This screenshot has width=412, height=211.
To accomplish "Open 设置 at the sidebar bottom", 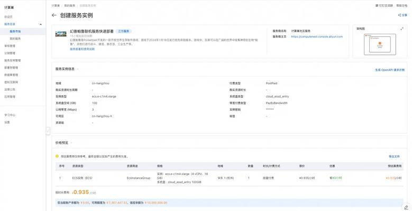I will (x=7, y=122).
